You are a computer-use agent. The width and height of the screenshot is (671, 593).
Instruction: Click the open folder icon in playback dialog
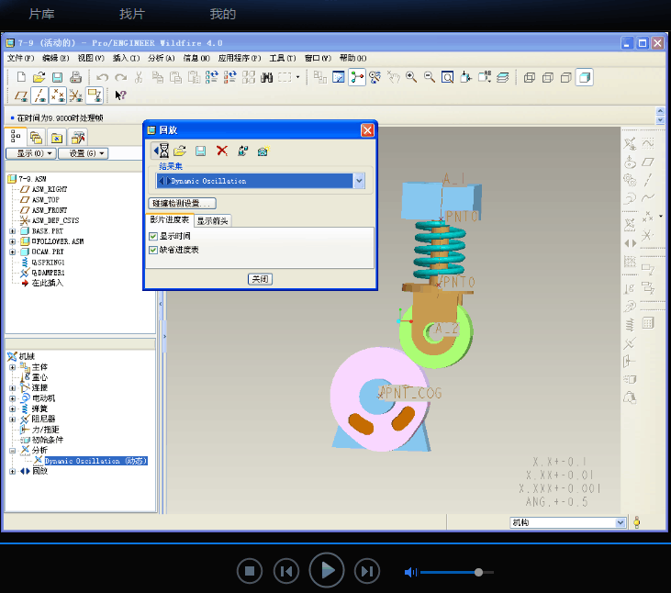[x=180, y=151]
